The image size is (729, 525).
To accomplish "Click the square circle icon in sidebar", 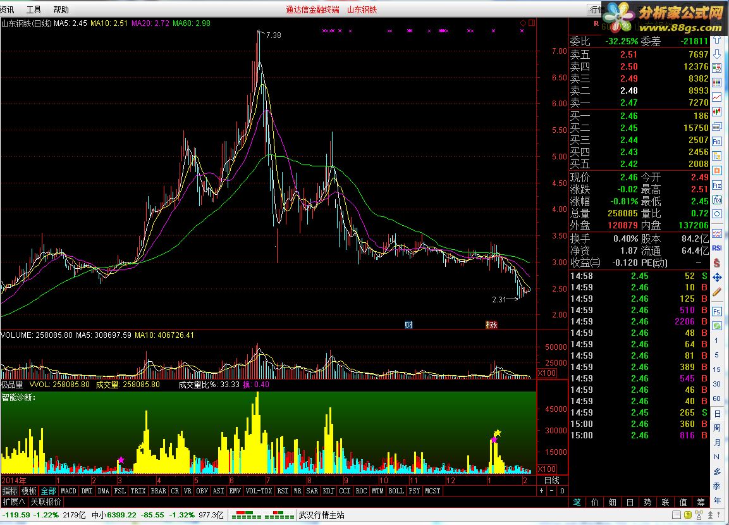I will click(x=717, y=214).
